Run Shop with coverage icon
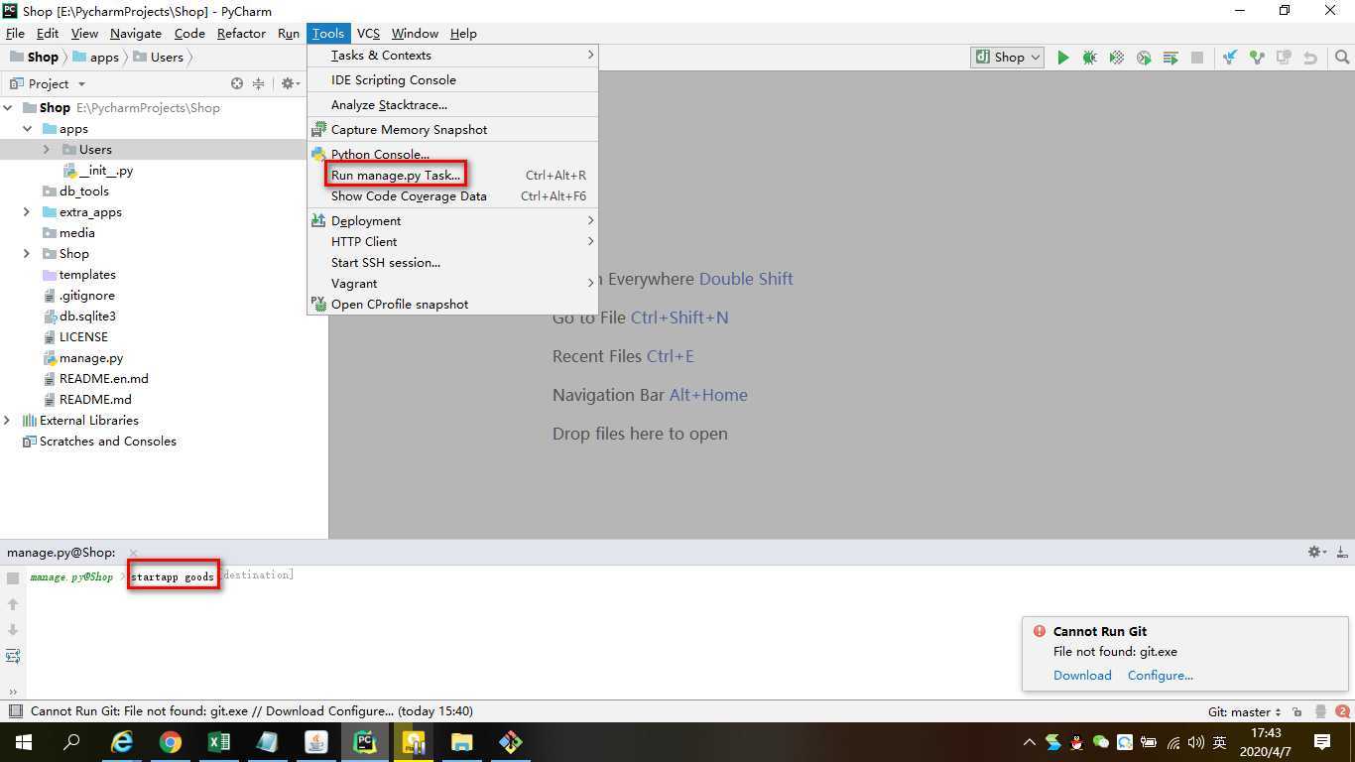Image resolution: width=1355 pixels, height=762 pixels. (x=1116, y=58)
